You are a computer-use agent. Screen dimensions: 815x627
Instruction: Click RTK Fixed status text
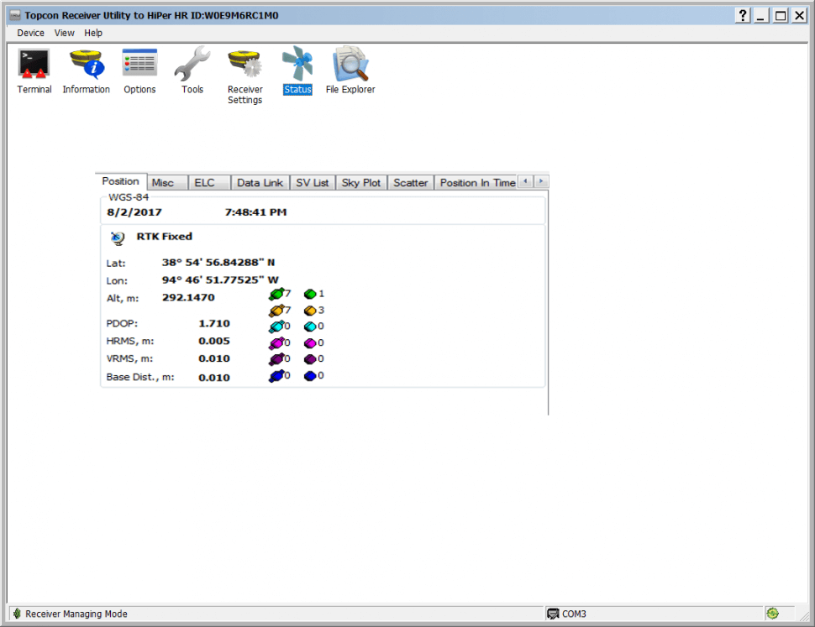click(164, 237)
